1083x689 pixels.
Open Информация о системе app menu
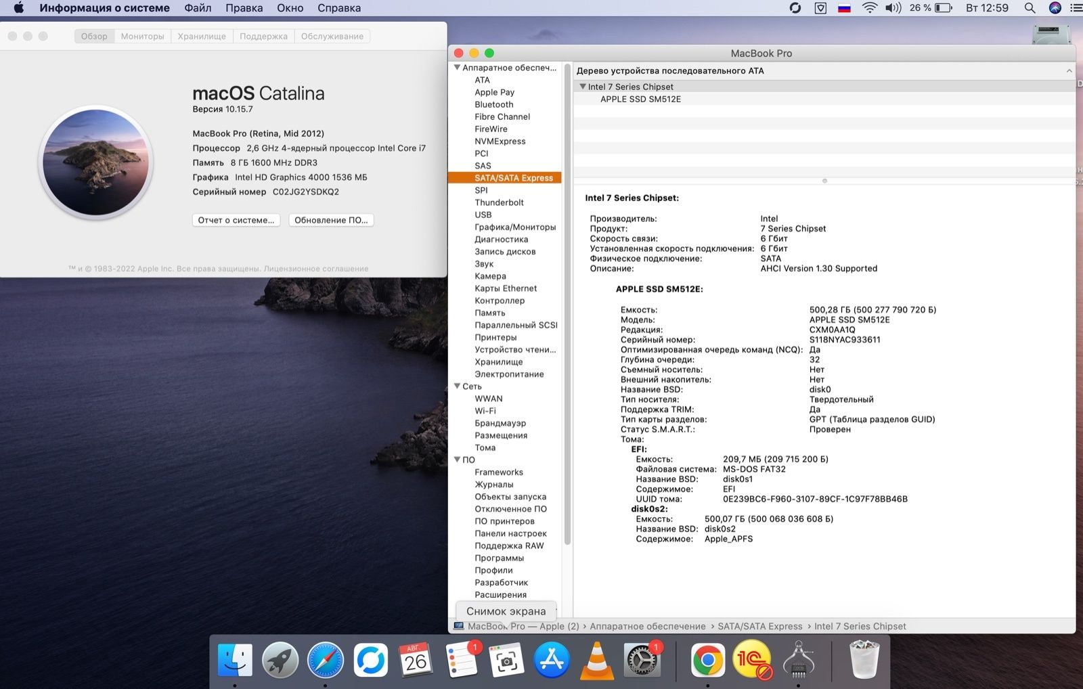click(x=105, y=8)
